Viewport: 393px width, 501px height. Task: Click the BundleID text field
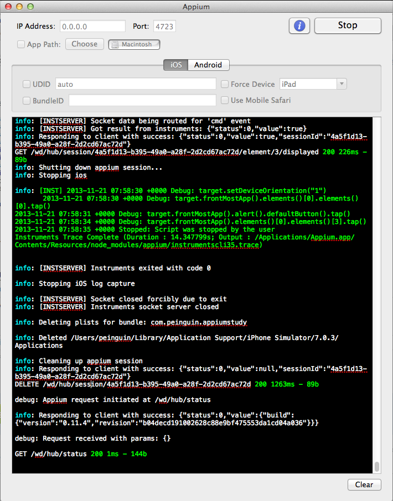(x=142, y=100)
